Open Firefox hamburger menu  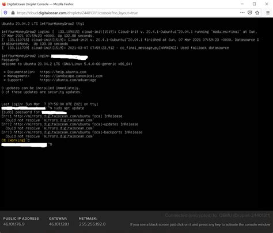coord(268,13)
